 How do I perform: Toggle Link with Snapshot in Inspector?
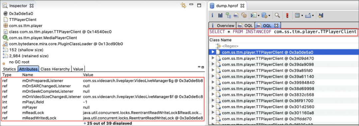point(183,6)
